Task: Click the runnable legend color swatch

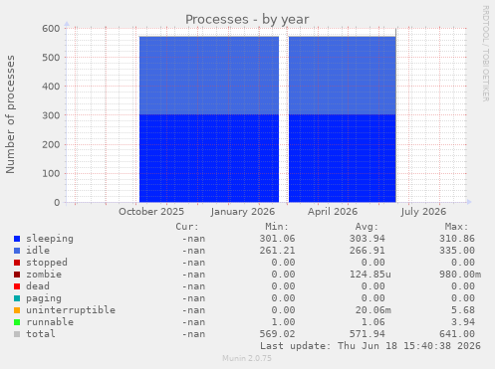Action: tap(17, 322)
